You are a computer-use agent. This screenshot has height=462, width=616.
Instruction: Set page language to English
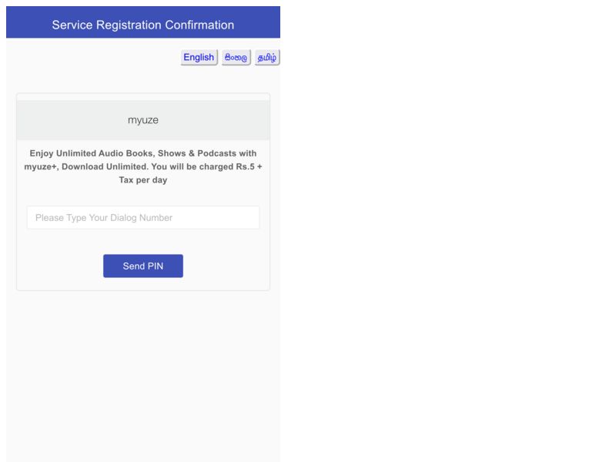(199, 58)
